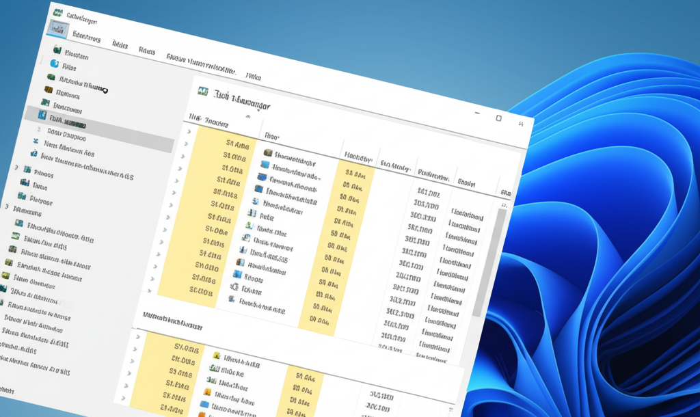Maximize the inner Task Manager window
The height and width of the screenshot is (417, 700).
pos(498,118)
